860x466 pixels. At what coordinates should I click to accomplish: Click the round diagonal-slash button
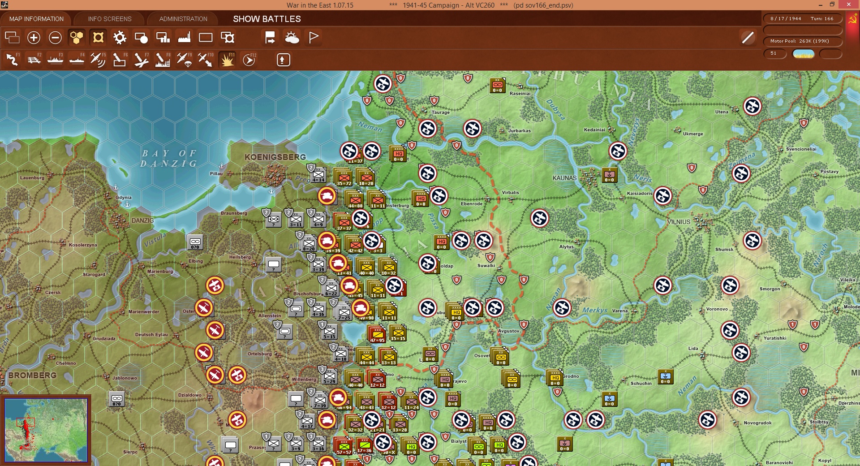click(x=748, y=38)
